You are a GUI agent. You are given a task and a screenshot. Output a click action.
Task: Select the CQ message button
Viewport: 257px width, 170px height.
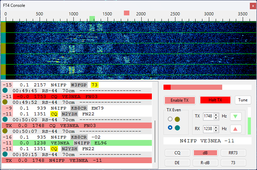[x=177, y=153]
